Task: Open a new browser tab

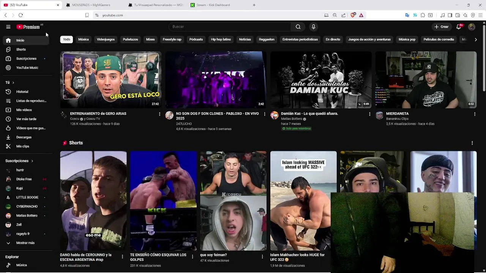Action: tap(254, 5)
